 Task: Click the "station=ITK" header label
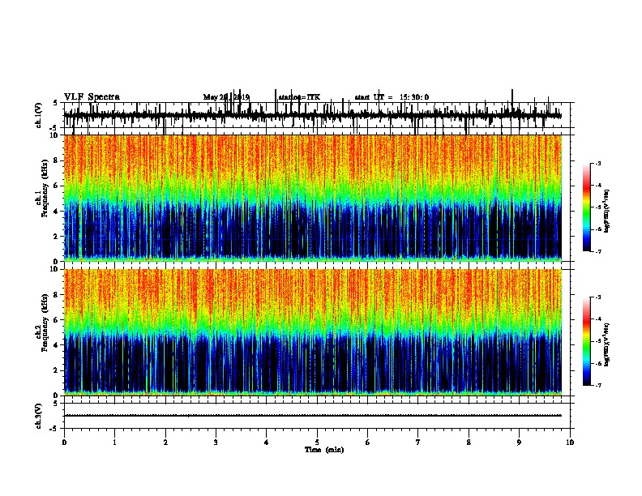point(299,97)
